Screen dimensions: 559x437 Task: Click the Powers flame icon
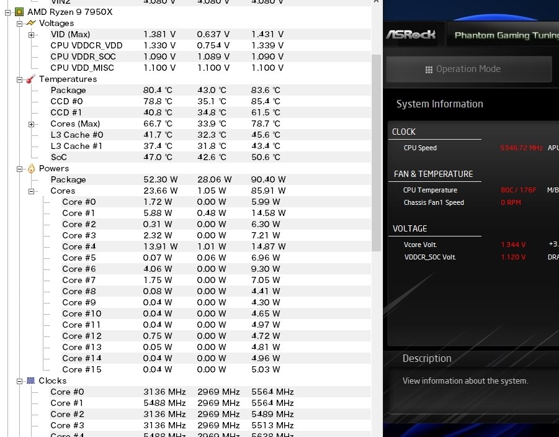pos(32,168)
